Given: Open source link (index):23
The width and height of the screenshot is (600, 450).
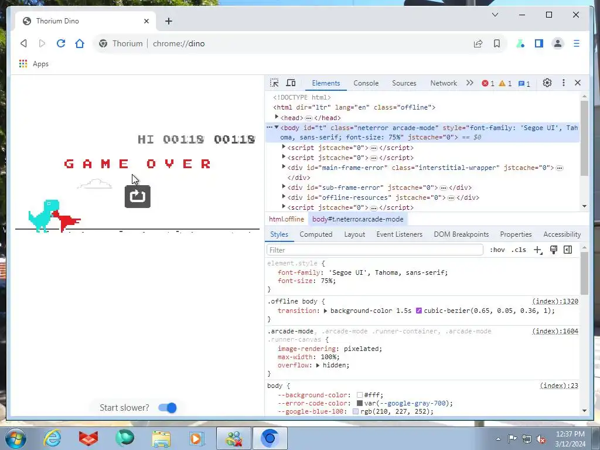Looking at the screenshot, I should click(558, 386).
